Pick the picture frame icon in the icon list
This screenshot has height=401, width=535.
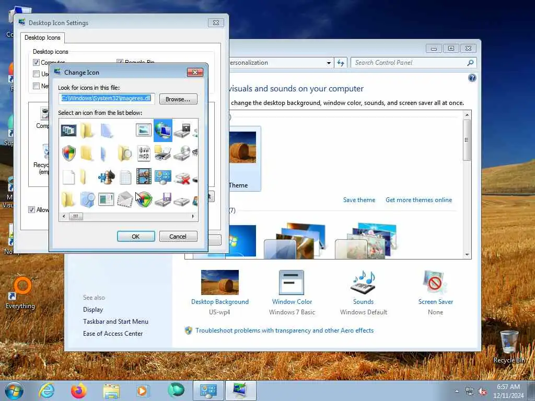coord(144,130)
